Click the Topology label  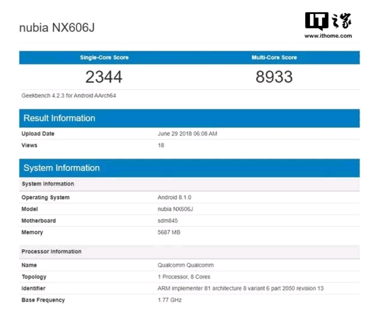(34, 277)
